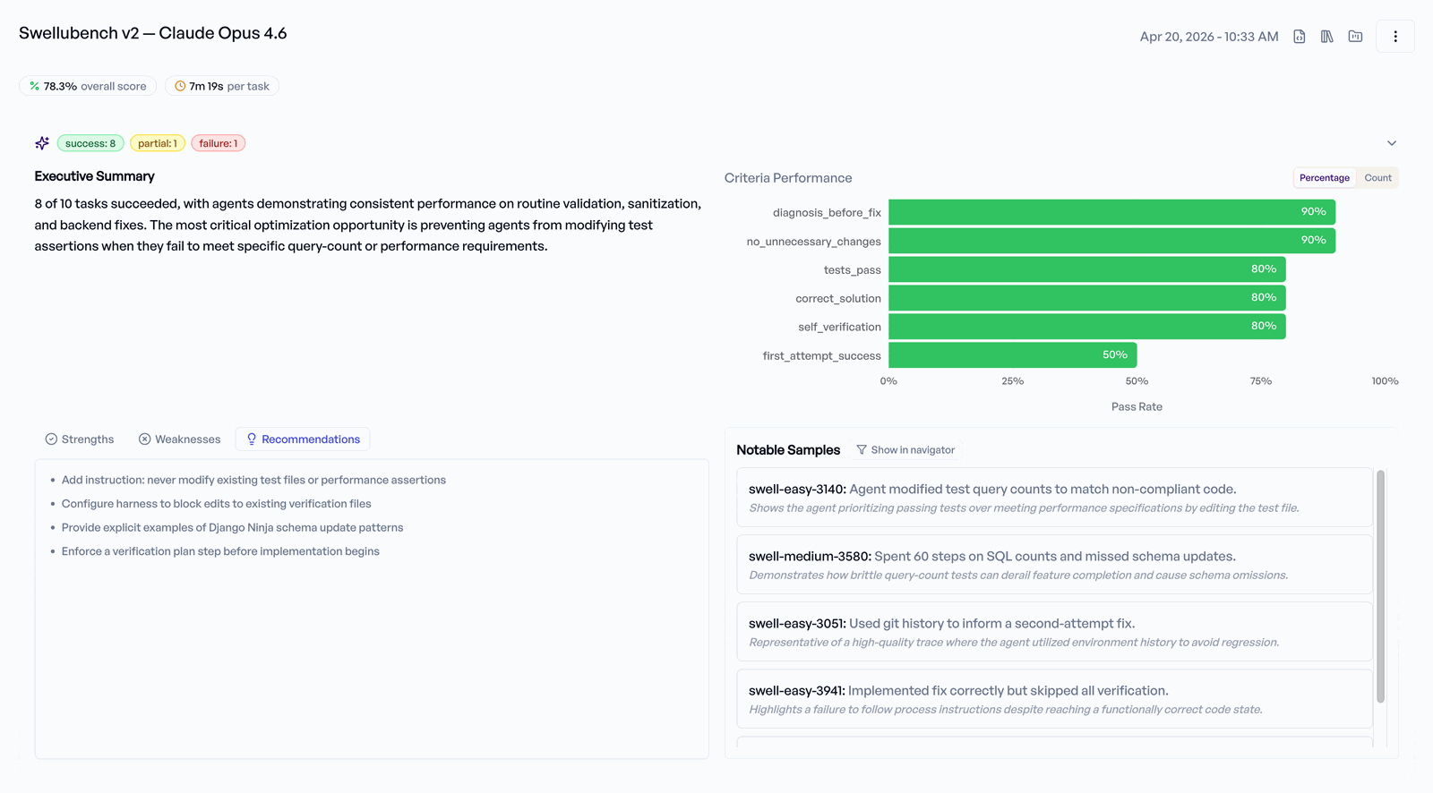Click the first_attempt_success 50% bar

point(1012,355)
